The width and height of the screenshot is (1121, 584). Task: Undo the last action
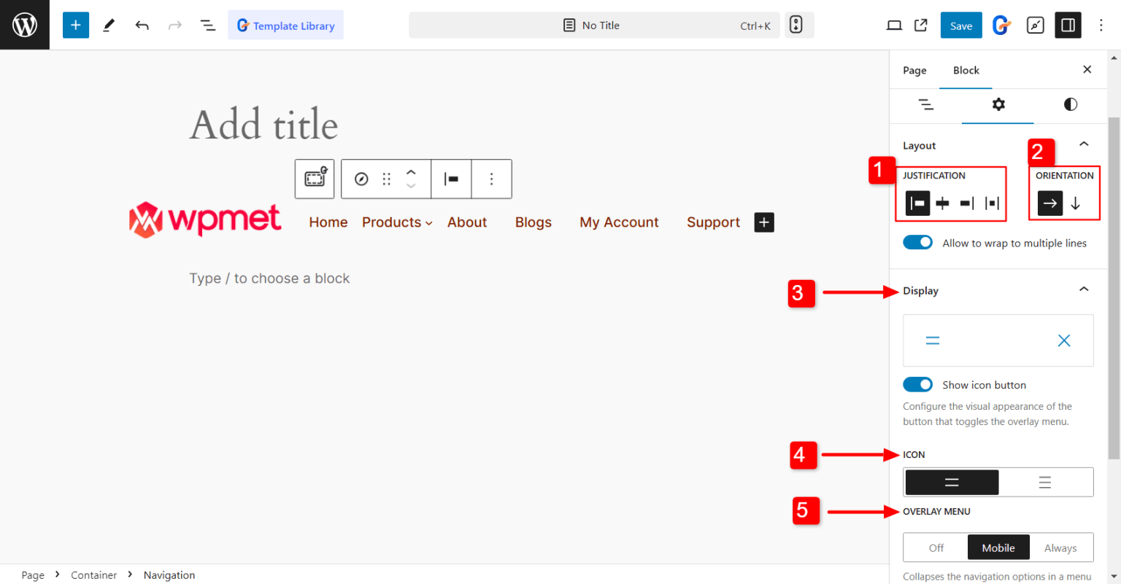[x=142, y=24]
